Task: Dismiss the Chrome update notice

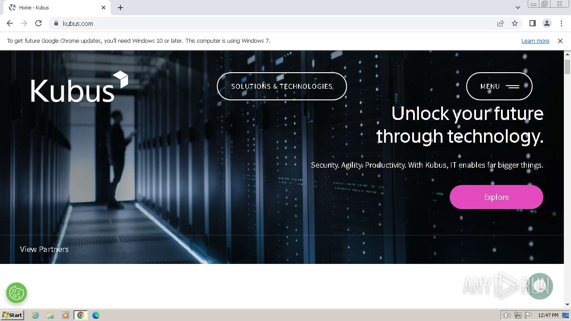Action: coord(560,41)
